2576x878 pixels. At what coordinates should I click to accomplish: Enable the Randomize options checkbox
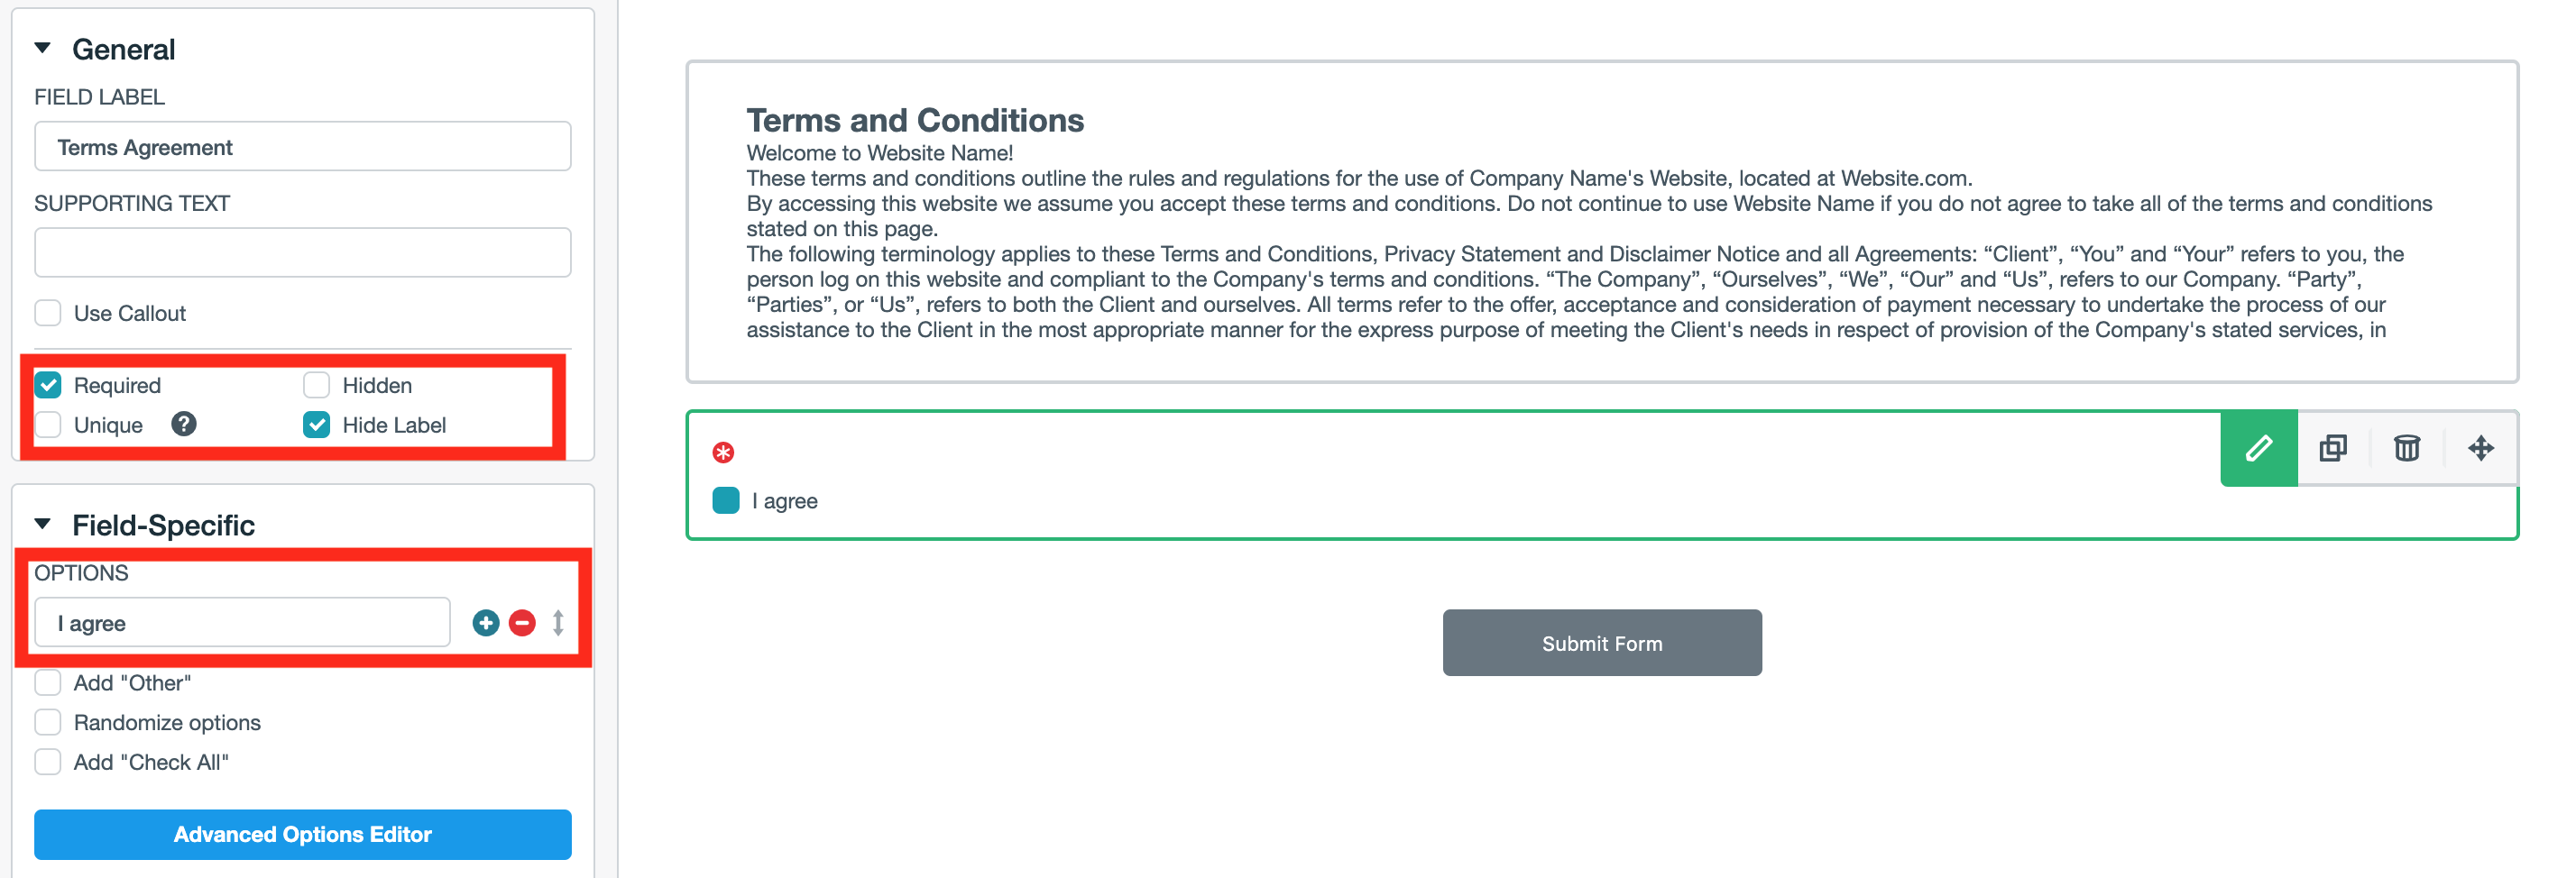48,722
